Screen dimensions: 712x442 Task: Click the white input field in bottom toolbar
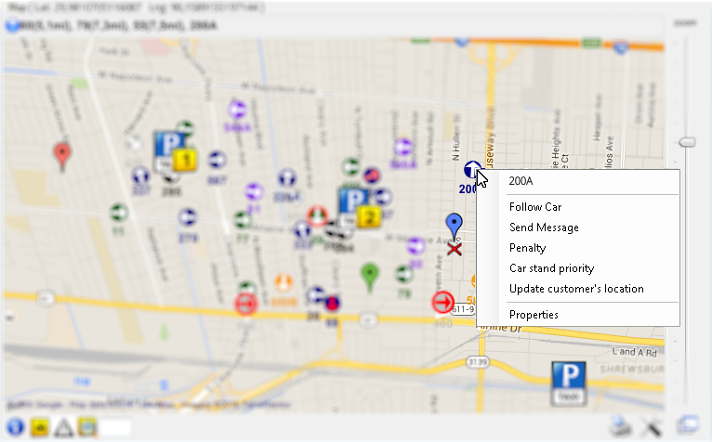pyautogui.click(x=115, y=427)
